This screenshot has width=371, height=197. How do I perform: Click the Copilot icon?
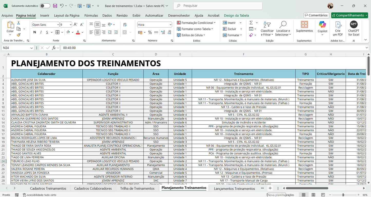coord(322,25)
